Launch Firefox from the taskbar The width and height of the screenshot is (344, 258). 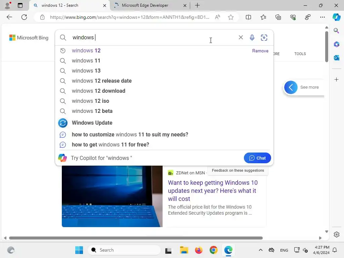tap(199, 250)
